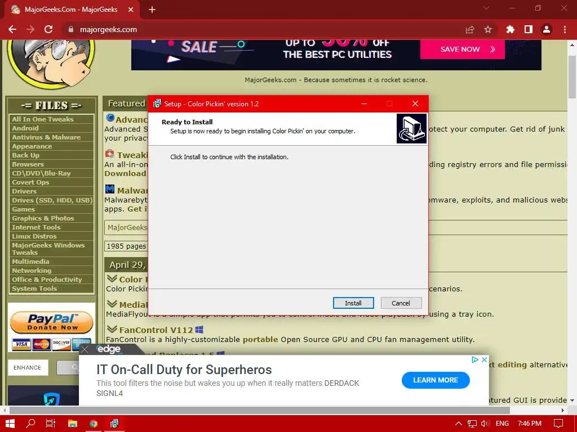This screenshot has width=577, height=432.
Task: Dismiss the edge ad overlay X
Action: pyautogui.click(x=85, y=349)
